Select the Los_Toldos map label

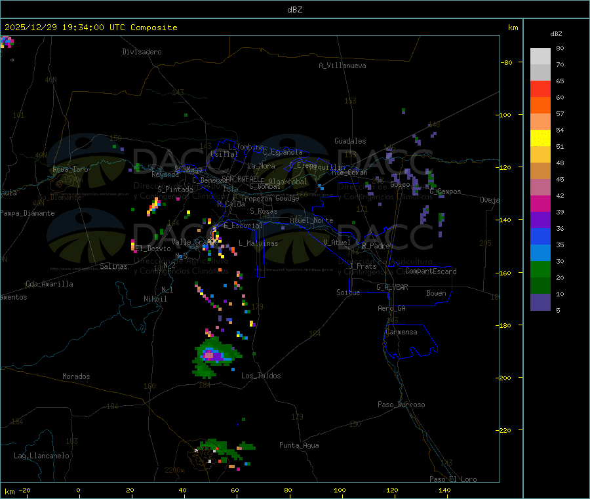click(261, 376)
